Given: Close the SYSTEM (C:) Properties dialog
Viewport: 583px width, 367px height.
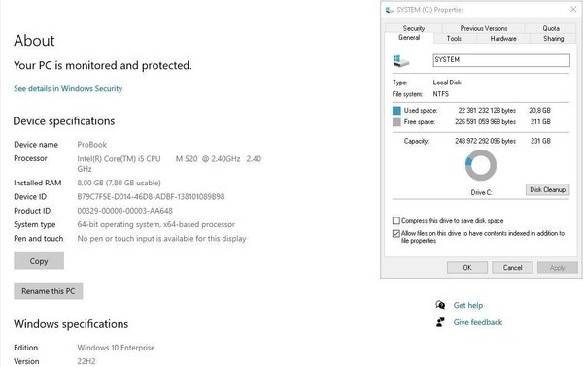Looking at the screenshot, I should pyautogui.click(x=573, y=10).
